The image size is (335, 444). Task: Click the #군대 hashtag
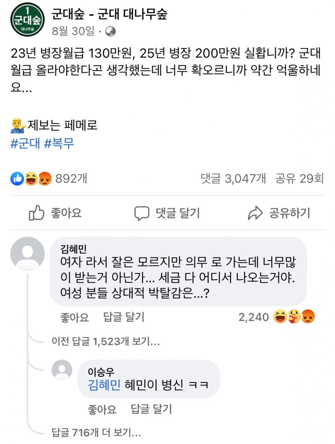coord(25,143)
